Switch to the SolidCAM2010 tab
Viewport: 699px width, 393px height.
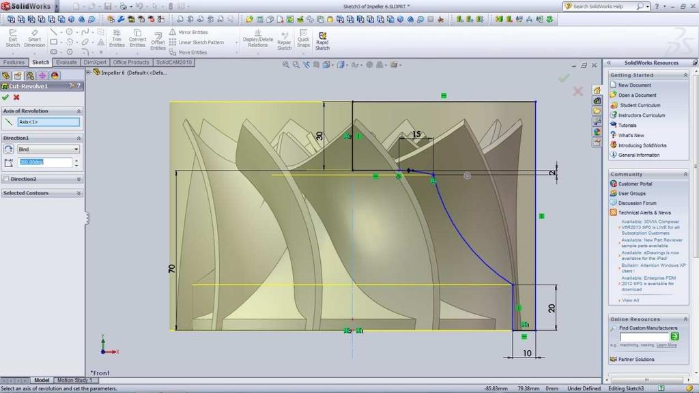(x=174, y=62)
